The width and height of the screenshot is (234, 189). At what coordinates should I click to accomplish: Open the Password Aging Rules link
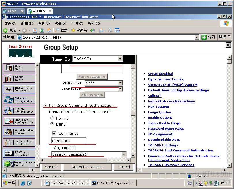(166, 128)
